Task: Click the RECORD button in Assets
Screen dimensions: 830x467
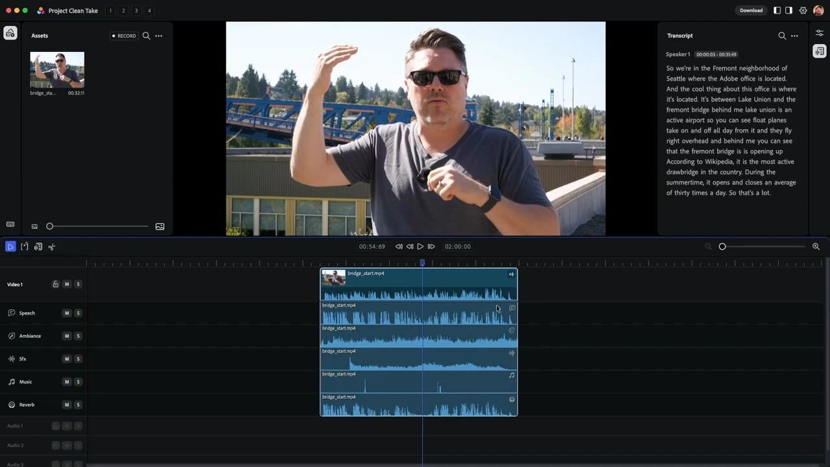Action: pos(124,36)
